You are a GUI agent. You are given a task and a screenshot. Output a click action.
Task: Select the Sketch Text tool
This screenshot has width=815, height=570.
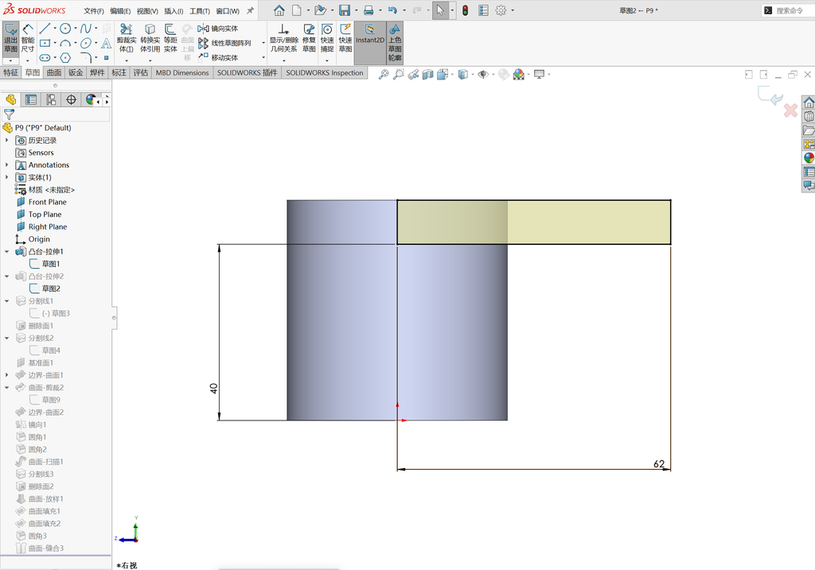coord(106,43)
